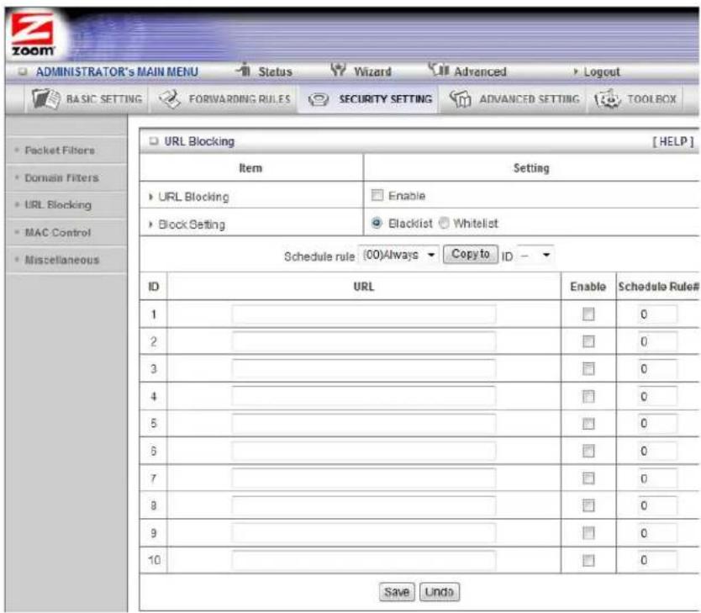This screenshot has height=613, width=701.
Task: Click the URL field for ID 8
Action: (x=363, y=505)
